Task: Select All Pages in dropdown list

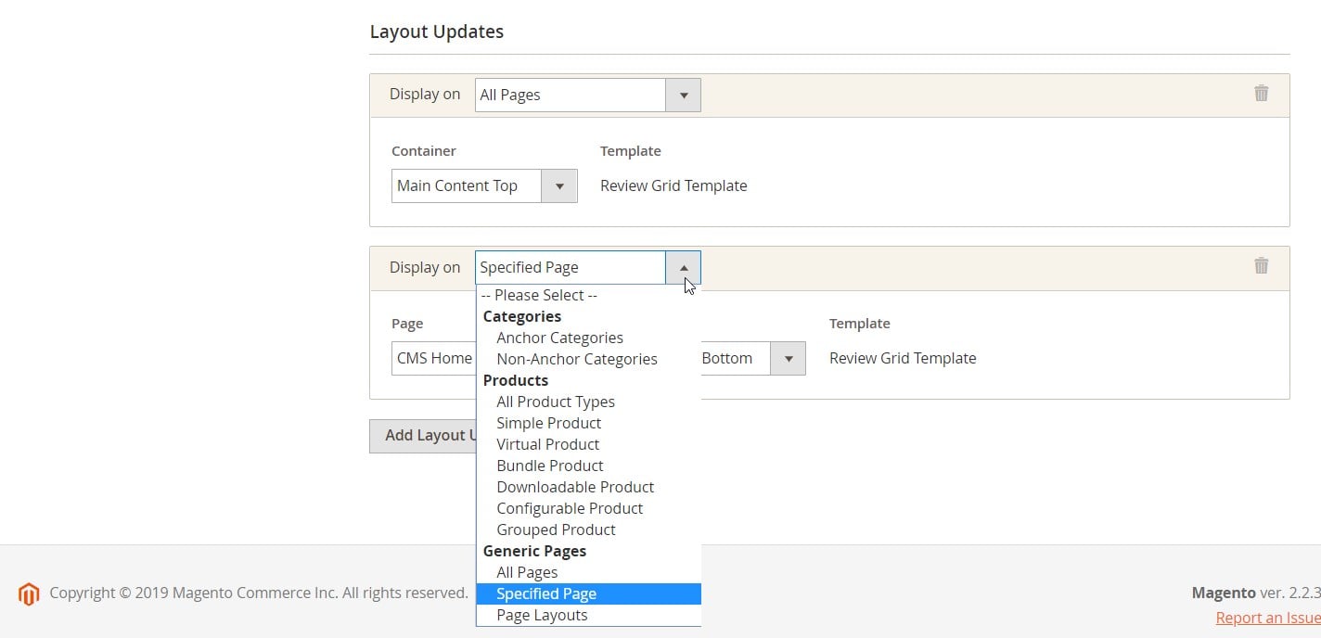Action: (588, 572)
